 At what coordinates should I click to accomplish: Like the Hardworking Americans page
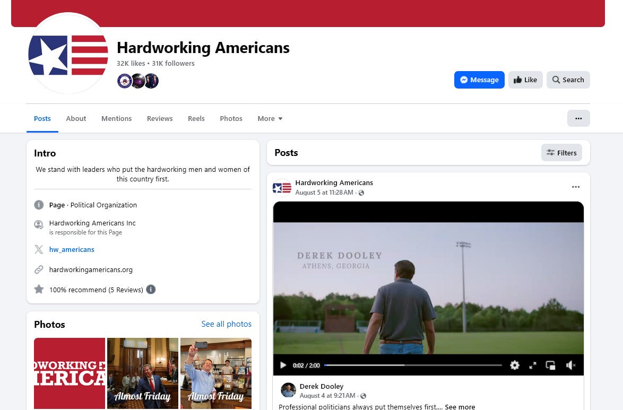coord(525,80)
